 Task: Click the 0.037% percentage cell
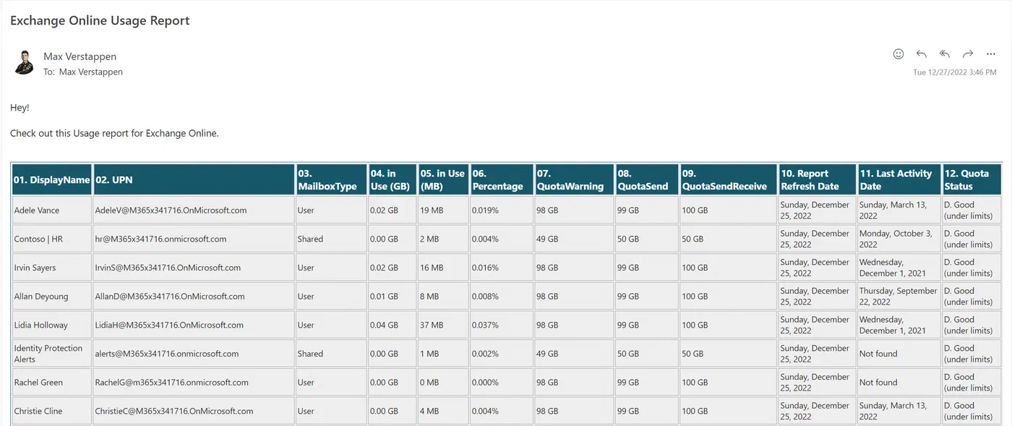(x=502, y=325)
